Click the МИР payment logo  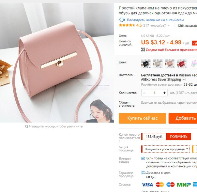(184, 185)
